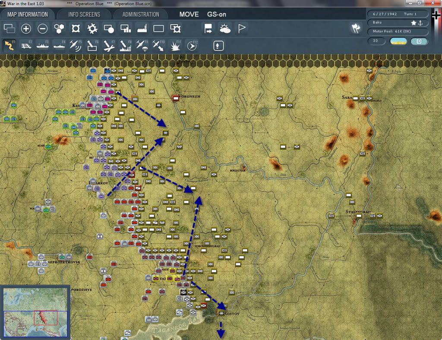
Task: Click the Voronezh city label on the map
Action: (190, 96)
